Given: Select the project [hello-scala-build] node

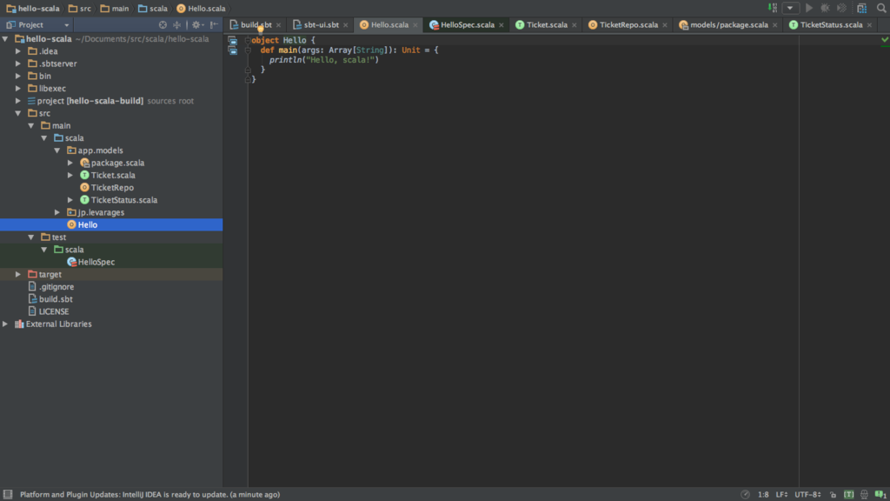Looking at the screenshot, I should pos(90,101).
